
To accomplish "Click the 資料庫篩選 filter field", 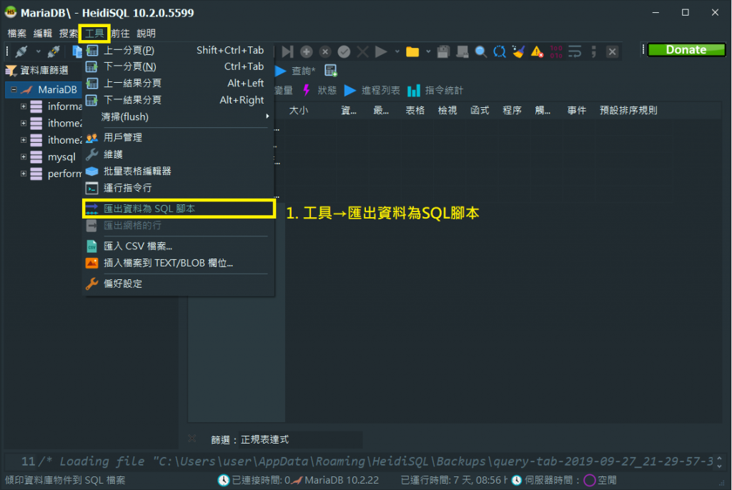I will point(44,71).
